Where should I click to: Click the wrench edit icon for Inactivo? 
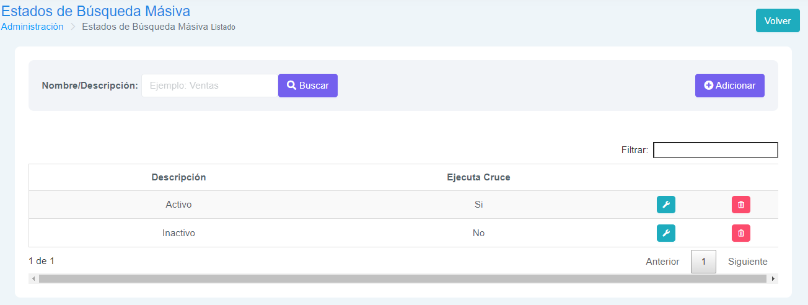pyautogui.click(x=665, y=233)
